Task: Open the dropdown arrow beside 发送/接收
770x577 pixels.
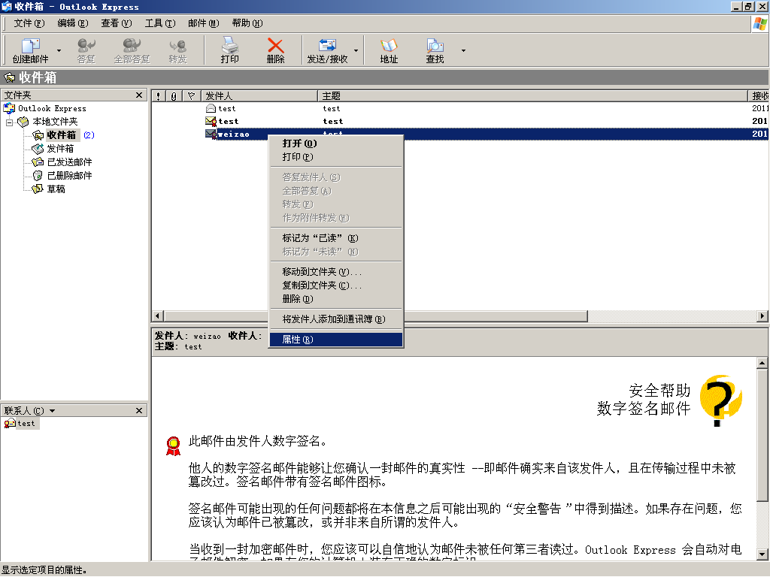Action: point(356,50)
